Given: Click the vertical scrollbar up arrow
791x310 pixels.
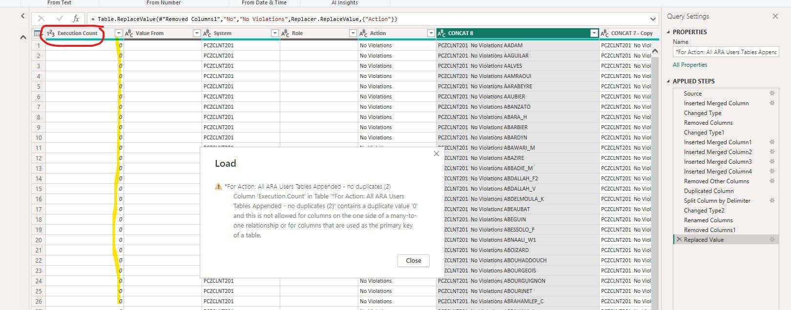Looking at the screenshot, I should (655, 51).
